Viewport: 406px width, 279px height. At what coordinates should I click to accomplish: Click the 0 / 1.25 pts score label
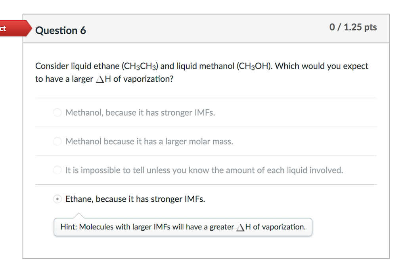[x=353, y=27]
